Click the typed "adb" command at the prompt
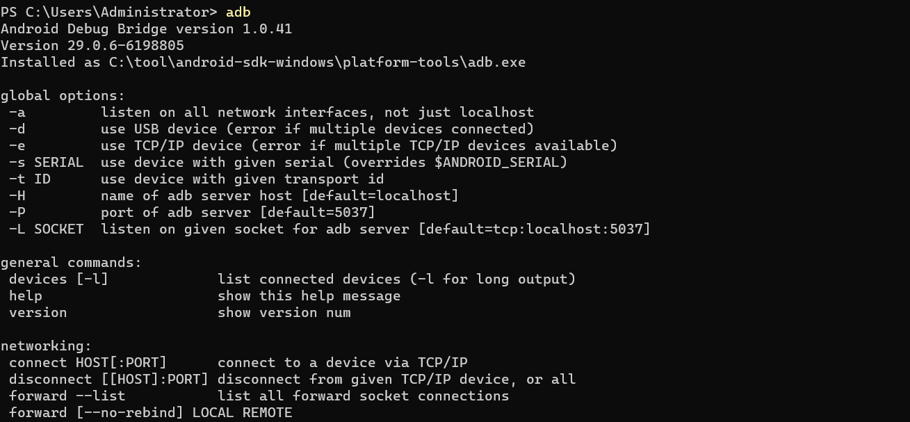 click(x=238, y=12)
